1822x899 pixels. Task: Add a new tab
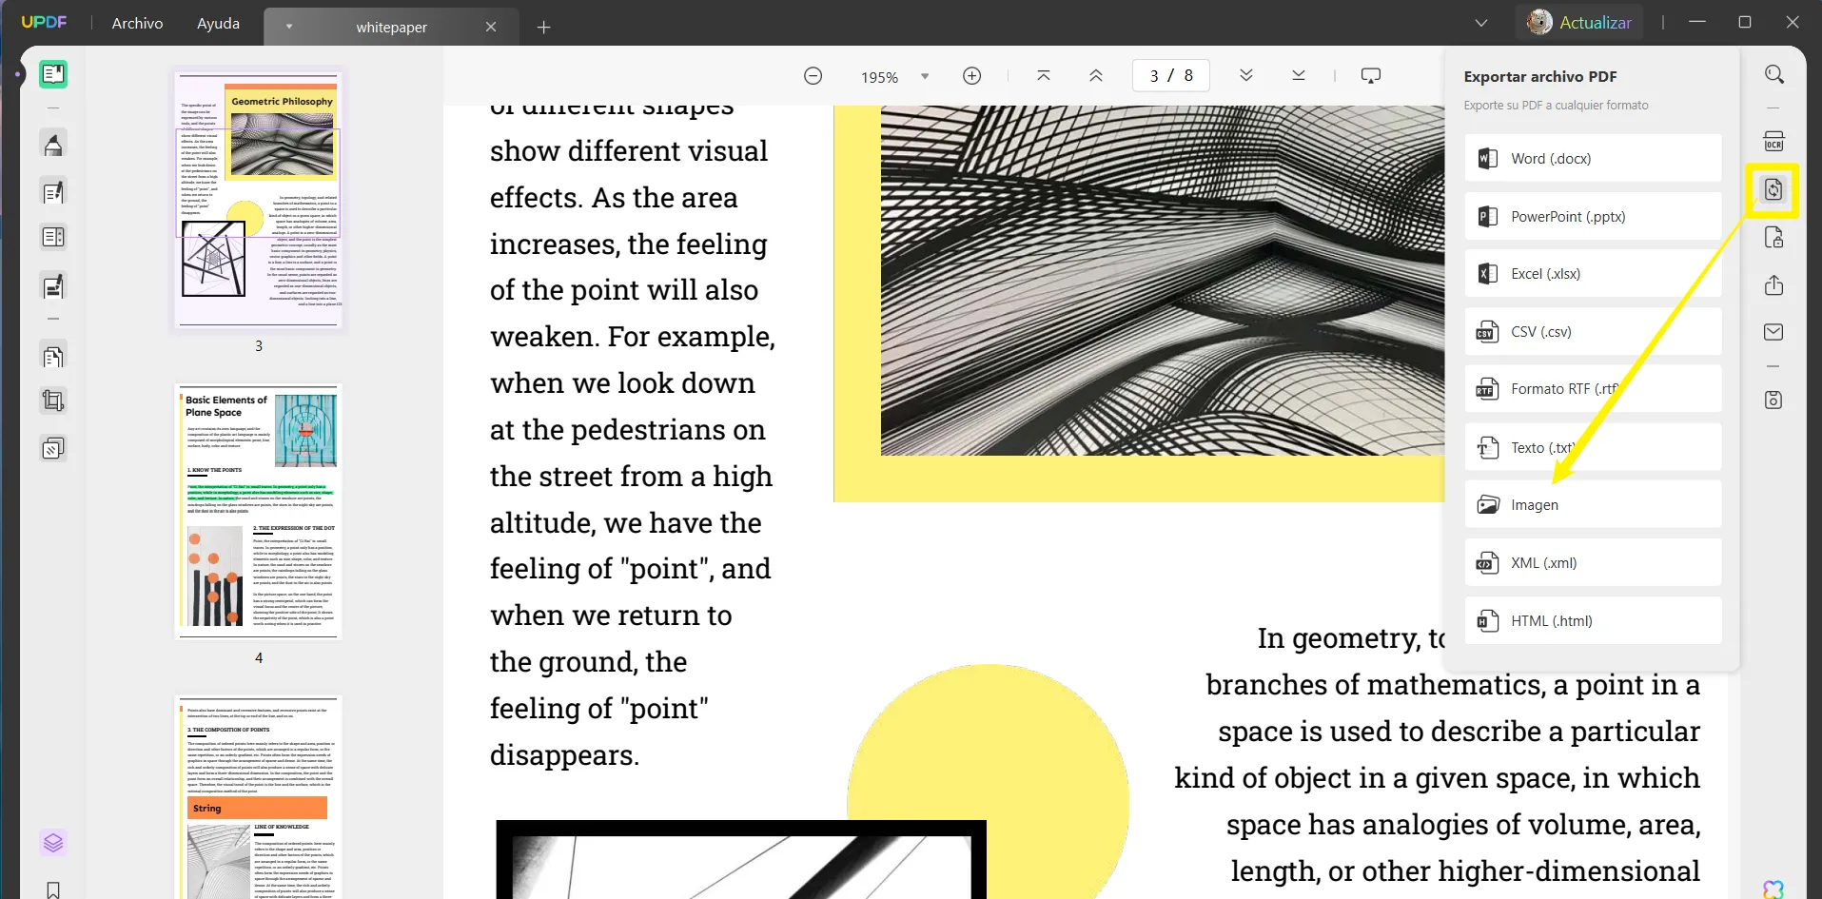[544, 28]
